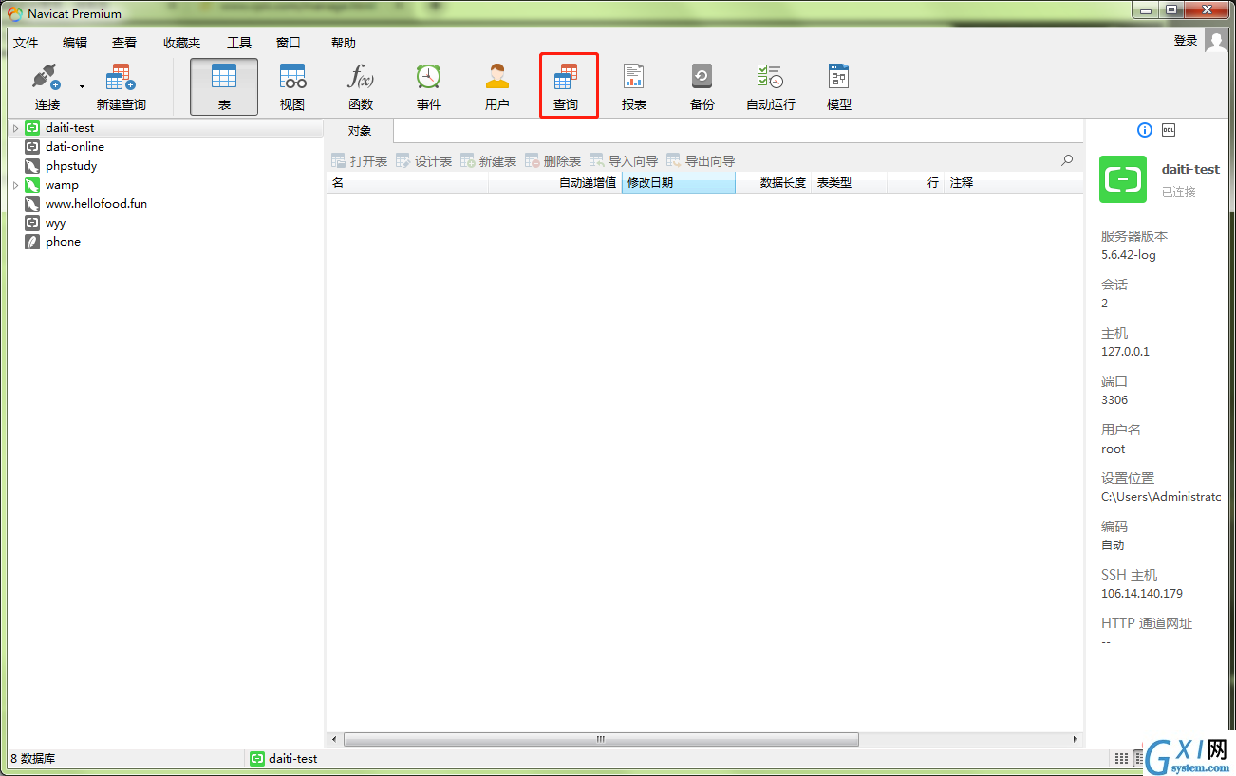Click the green daiti-test icon in the info panel

point(1123,179)
